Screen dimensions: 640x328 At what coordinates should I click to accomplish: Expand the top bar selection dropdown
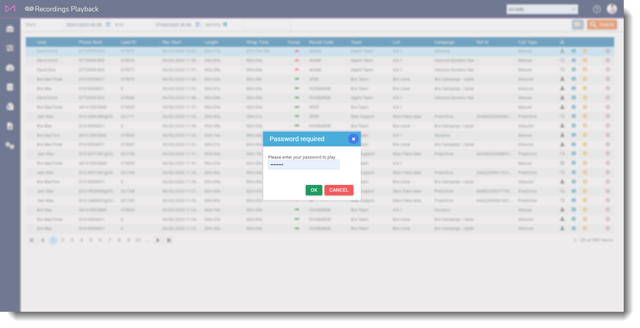point(542,9)
